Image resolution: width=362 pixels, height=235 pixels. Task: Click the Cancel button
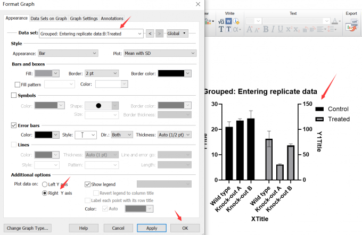pyautogui.click(x=118, y=228)
